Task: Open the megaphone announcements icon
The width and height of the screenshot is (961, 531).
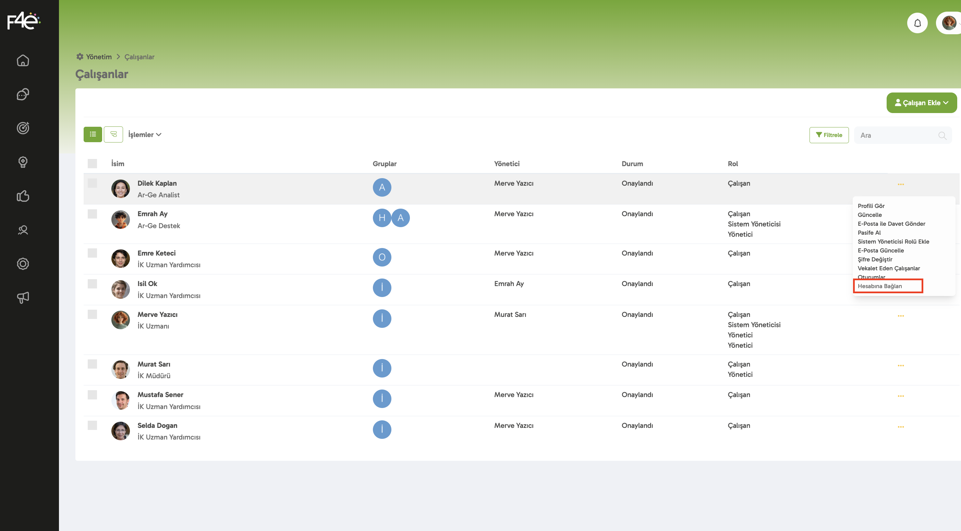Action: click(x=23, y=298)
